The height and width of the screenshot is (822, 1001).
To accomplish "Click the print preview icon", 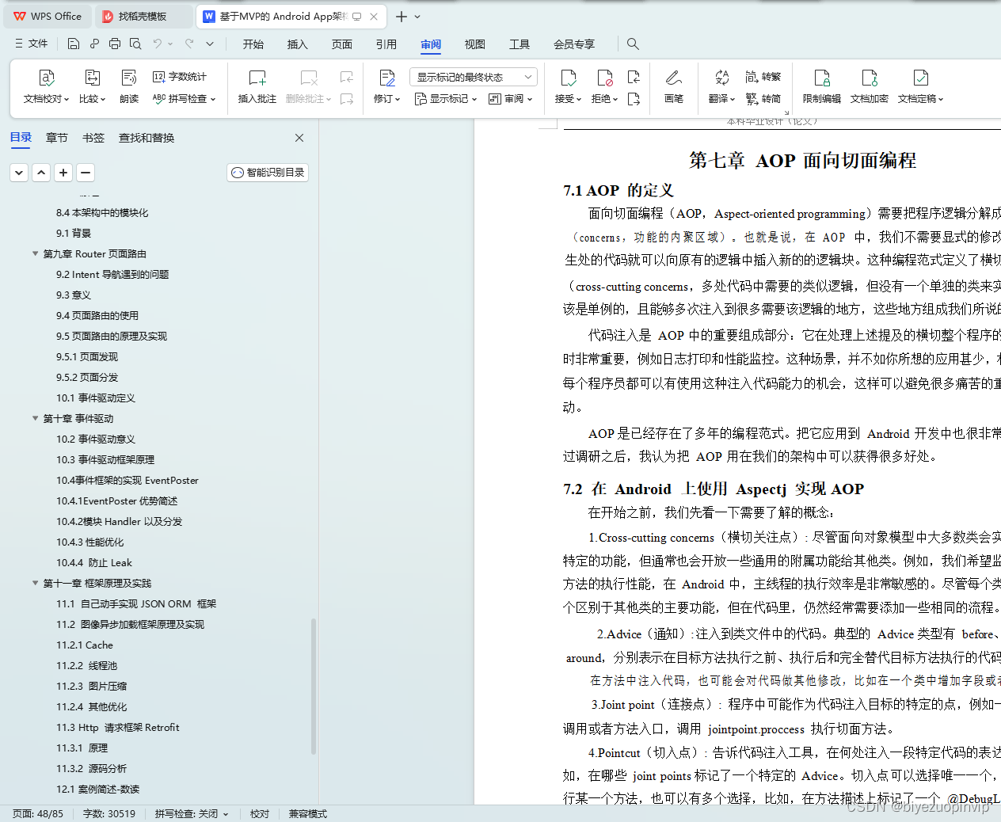I will click(x=135, y=44).
